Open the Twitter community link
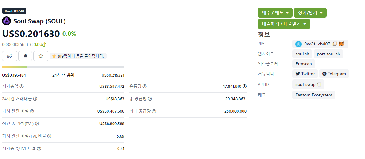 pyautogui.click(x=305, y=74)
